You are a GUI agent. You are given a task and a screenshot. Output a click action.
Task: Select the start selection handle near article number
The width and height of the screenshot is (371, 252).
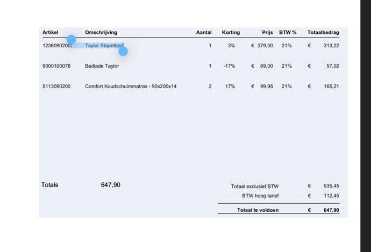pos(71,39)
